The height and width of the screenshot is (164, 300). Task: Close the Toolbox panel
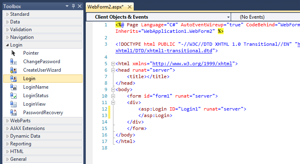click(80, 6)
